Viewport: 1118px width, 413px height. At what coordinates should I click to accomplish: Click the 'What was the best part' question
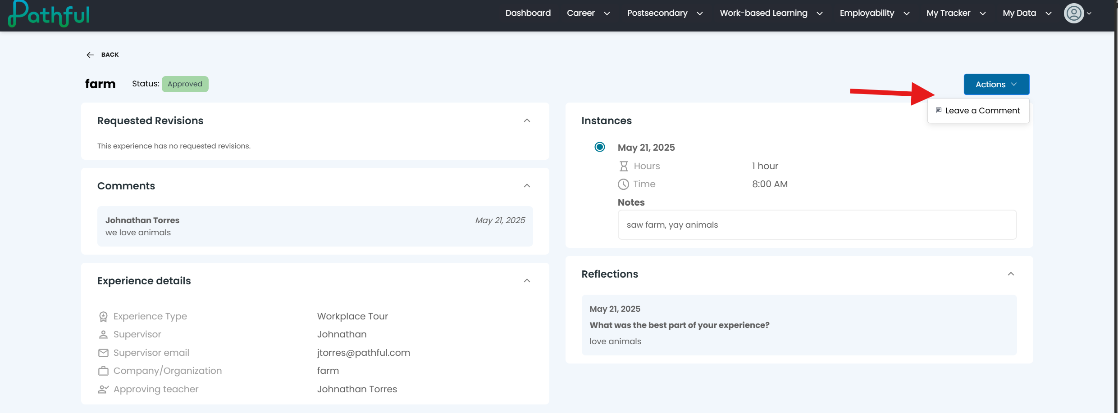click(680, 325)
